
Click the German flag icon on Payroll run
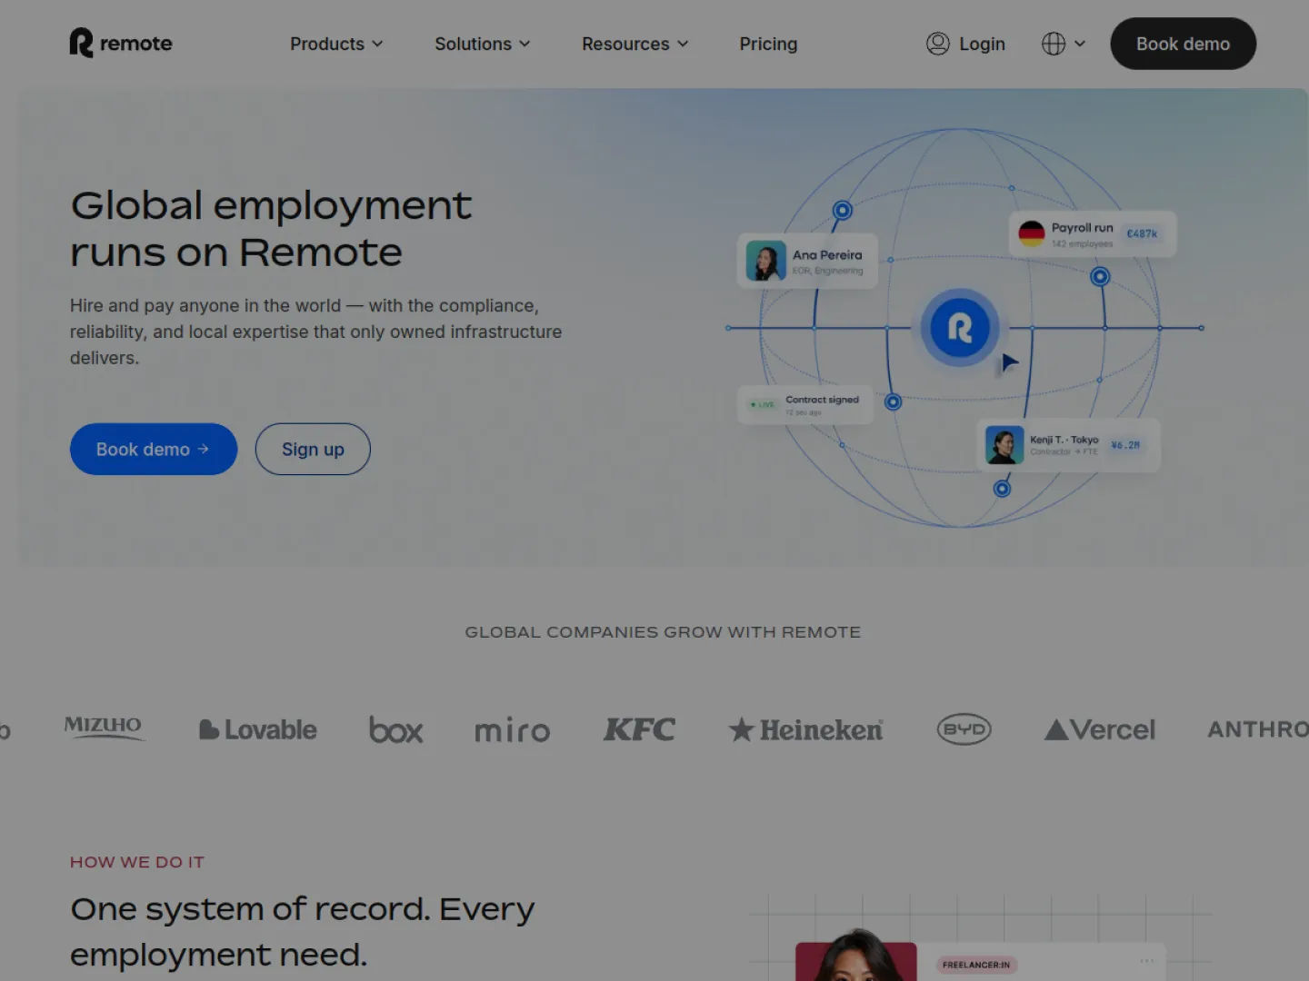(1032, 234)
